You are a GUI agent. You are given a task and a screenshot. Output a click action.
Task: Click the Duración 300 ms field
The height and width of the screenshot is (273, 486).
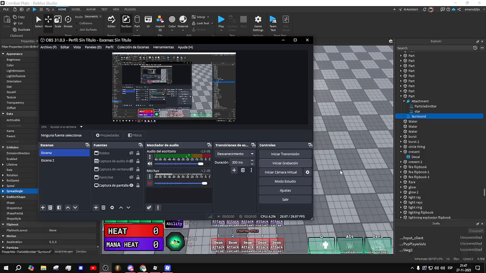(x=240, y=163)
